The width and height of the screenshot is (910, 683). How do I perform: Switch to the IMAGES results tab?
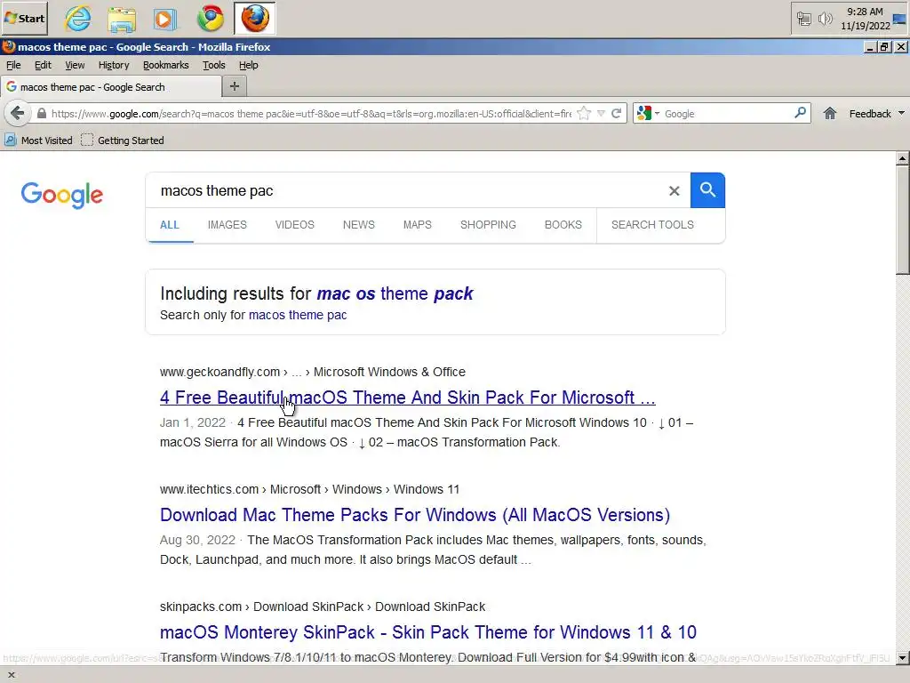click(227, 225)
